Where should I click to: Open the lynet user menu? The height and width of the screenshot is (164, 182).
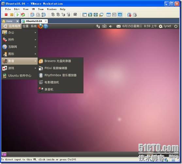point(165,26)
